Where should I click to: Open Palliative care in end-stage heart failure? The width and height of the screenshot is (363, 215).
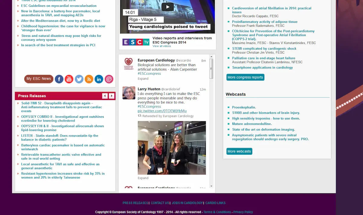(x=263, y=58)
